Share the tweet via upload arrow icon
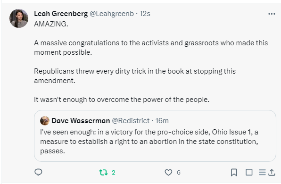Image resolution: width=281 pixels, height=184 pixels. coord(272,172)
